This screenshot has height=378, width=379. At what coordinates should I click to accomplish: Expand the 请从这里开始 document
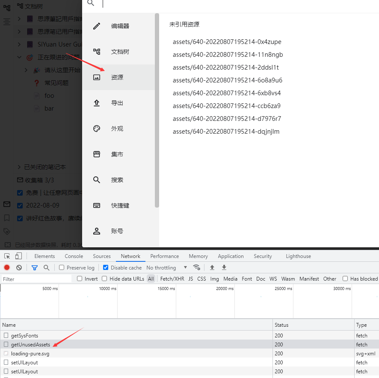pyautogui.click(x=26, y=70)
